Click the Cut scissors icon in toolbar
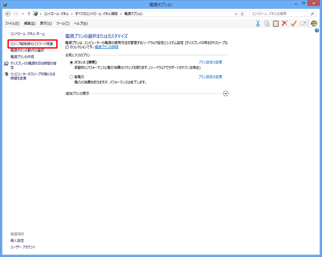 pos(258,24)
